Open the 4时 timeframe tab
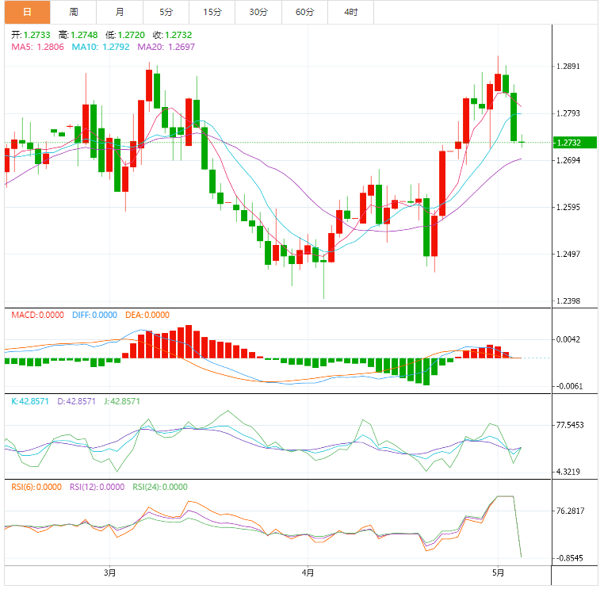The height and width of the screenshot is (597, 604). click(x=351, y=12)
